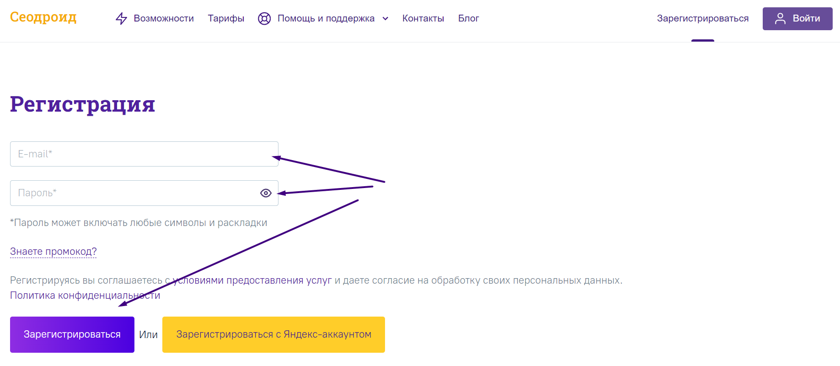Open условиями предоставления услуг link
This screenshot has height=366, width=840.
[252, 280]
